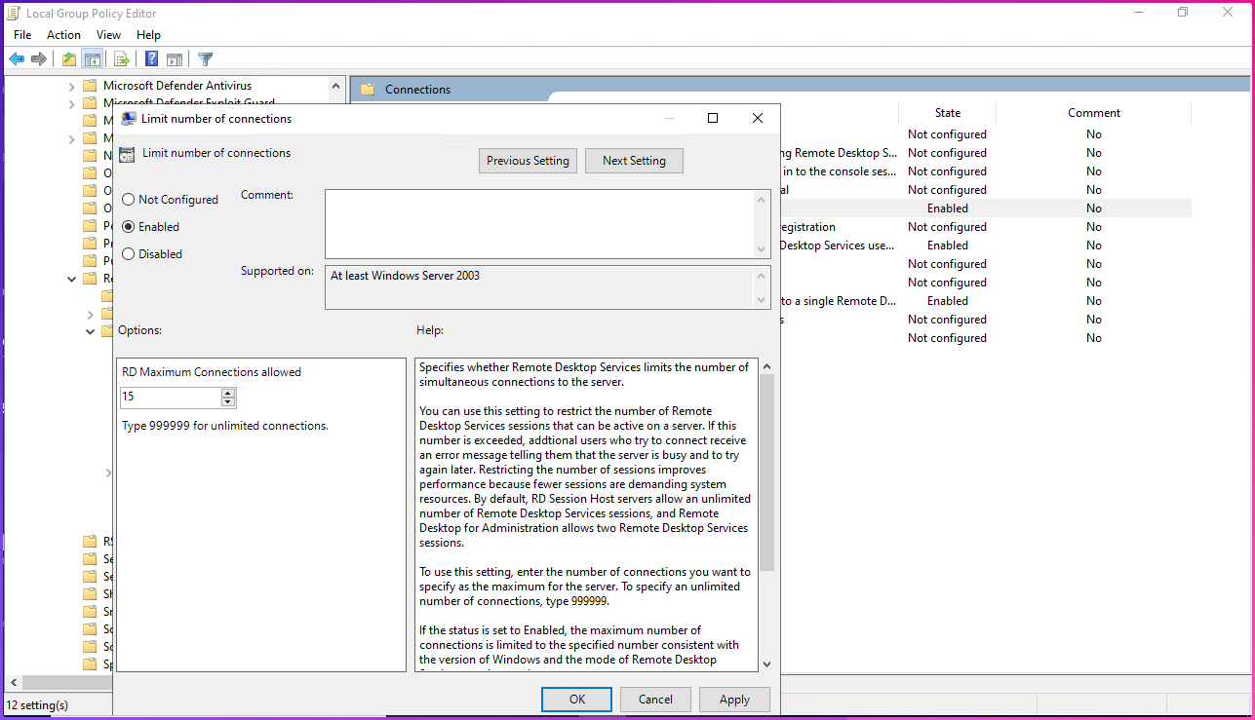Click the Microsoft Defender Antivirus folder icon
Image resolution: width=1255 pixels, height=720 pixels.
pos(90,86)
